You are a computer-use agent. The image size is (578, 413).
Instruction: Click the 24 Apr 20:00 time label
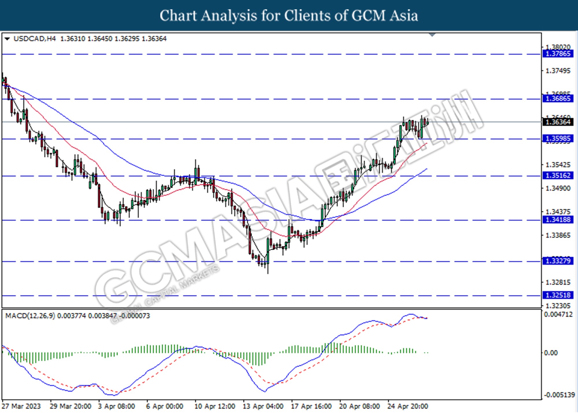[x=408, y=406]
